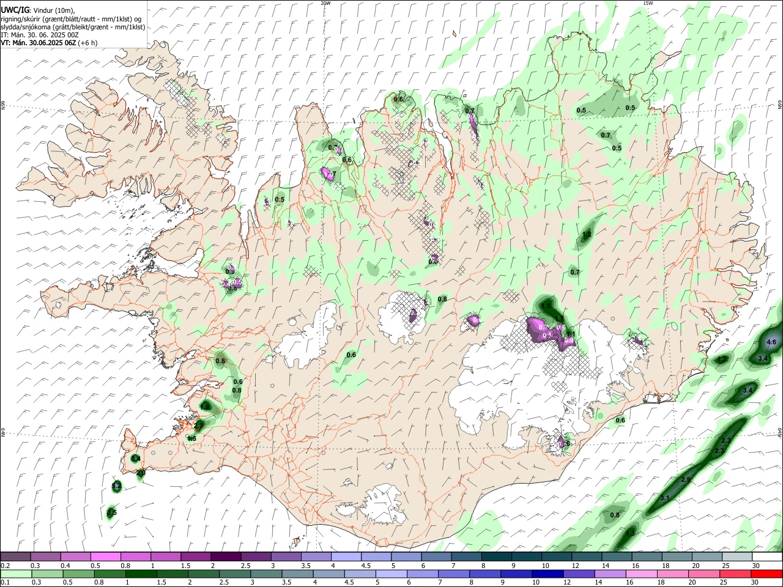Pick the darkest green 1 swatch in lower legend row

141,574
